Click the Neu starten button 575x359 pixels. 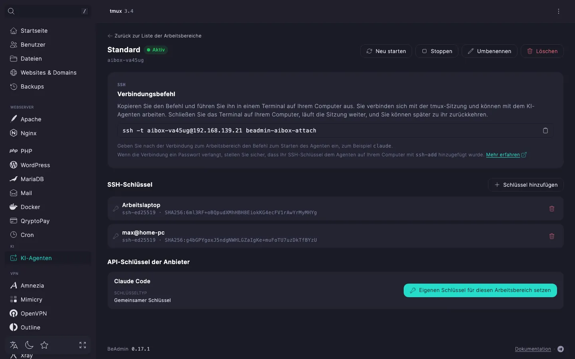click(x=386, y=51)
